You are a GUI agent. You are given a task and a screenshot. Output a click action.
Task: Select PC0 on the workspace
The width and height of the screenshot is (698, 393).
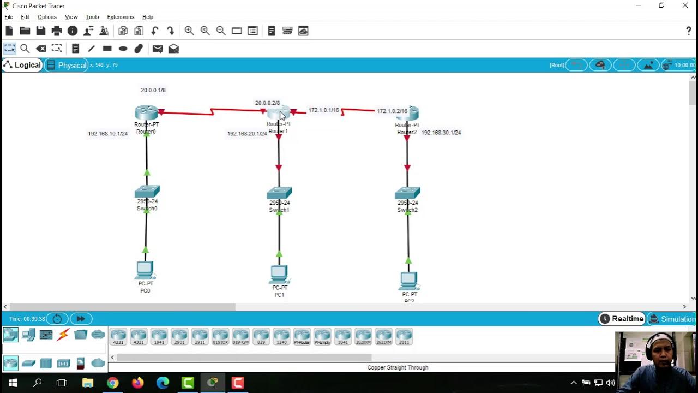(x=145, y=270)
